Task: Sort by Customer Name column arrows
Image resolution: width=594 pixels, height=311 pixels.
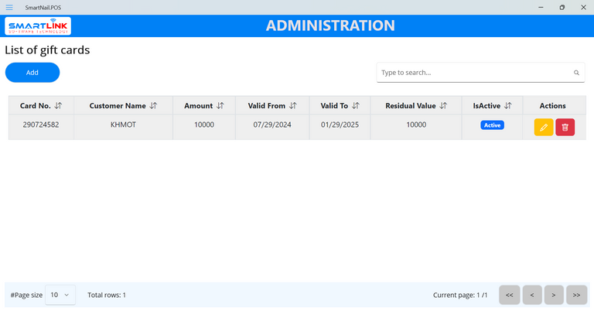Action: coord(153,105)
